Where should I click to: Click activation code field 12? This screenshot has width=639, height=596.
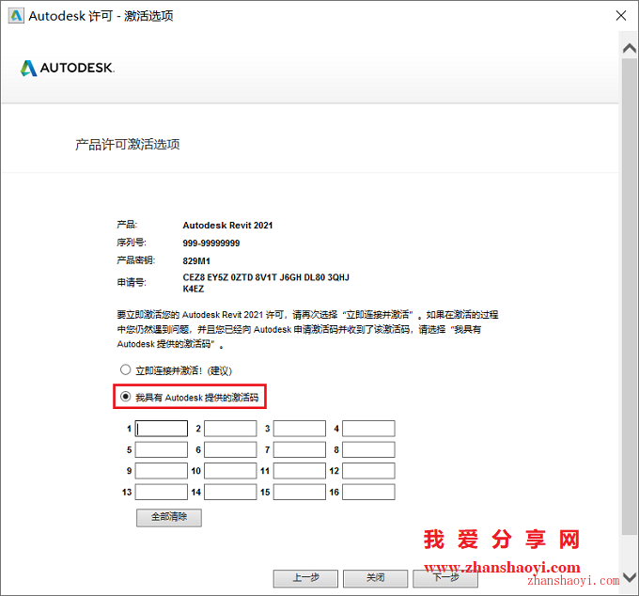pyautogui.click(x=368, y=471)
